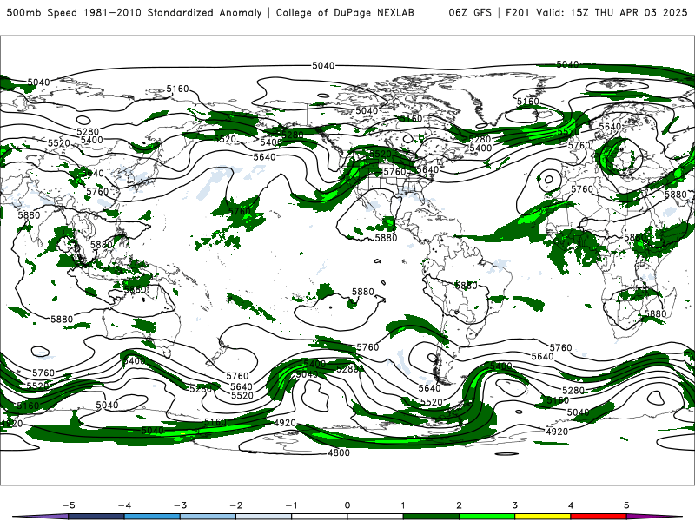Viewport: 695px width, 521px height.
Task: Click the pale blue -2 to -1 colorbar segment
Action: click(x=264, y=517)
